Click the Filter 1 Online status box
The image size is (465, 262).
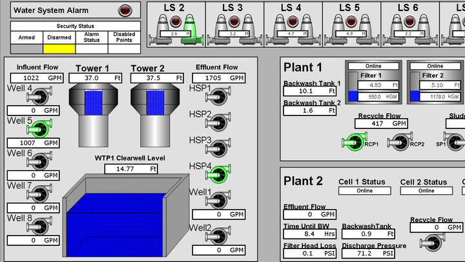(x=373, y=66)
